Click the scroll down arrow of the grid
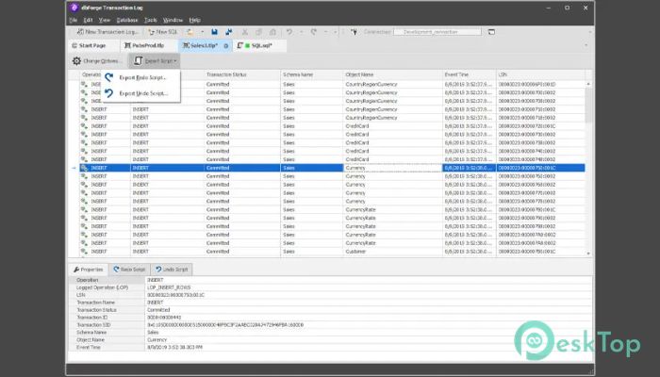Image resolution: width=660 pixels, height=377 pixels. click(588, 254)
